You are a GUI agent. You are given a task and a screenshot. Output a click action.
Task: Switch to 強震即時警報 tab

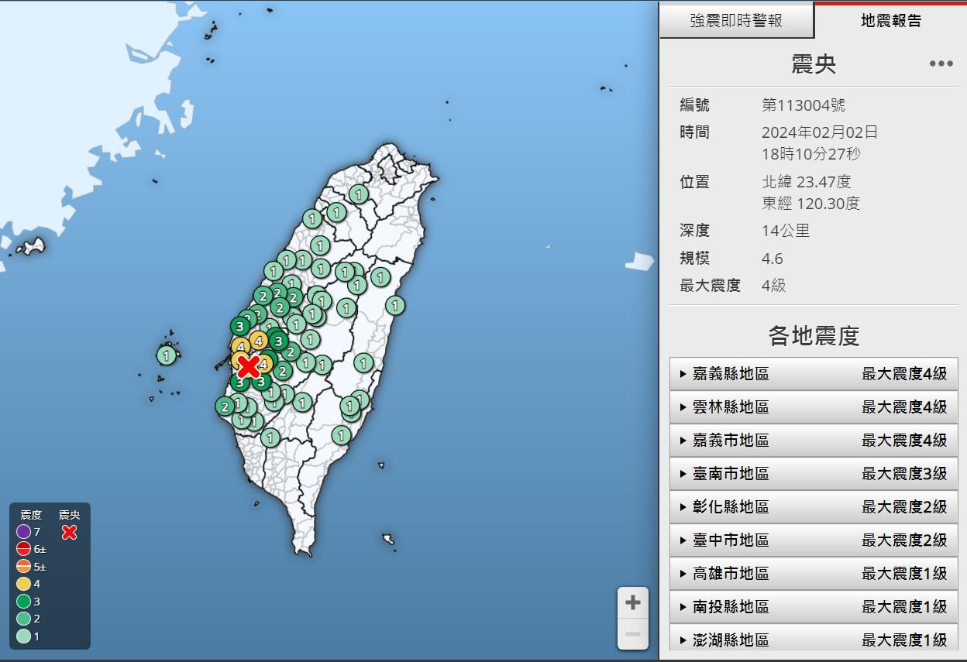pos(736,21)
